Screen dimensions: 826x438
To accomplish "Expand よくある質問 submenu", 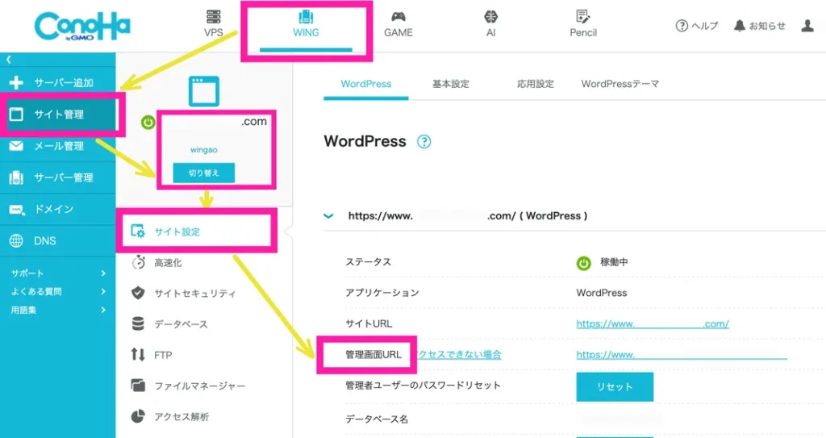I will pyautogui.click(x=58, y=291).
